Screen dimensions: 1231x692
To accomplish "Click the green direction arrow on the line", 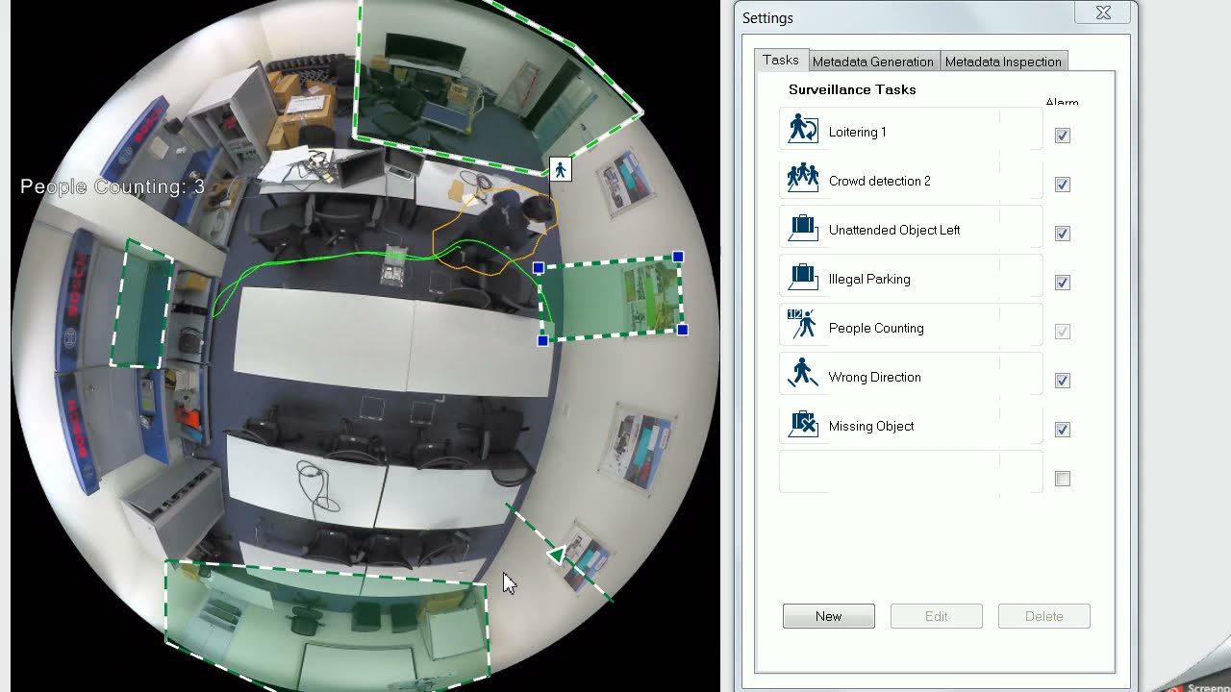I will (556, 555).
